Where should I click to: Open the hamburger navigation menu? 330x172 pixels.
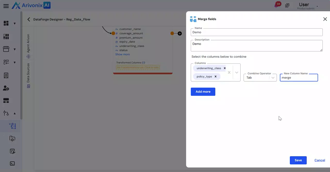[x=6, y=6]
